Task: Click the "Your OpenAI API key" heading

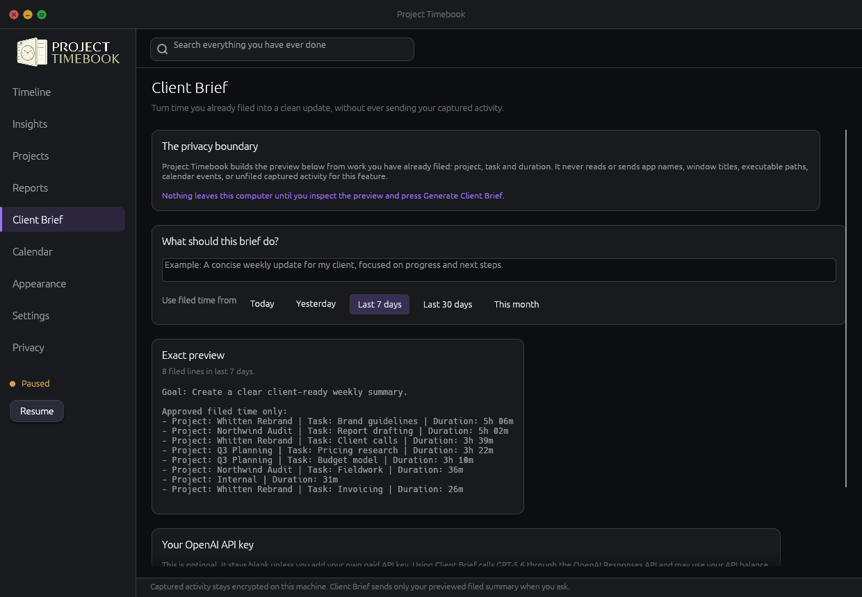Action: pyautogui.click(x=208, y=545)
